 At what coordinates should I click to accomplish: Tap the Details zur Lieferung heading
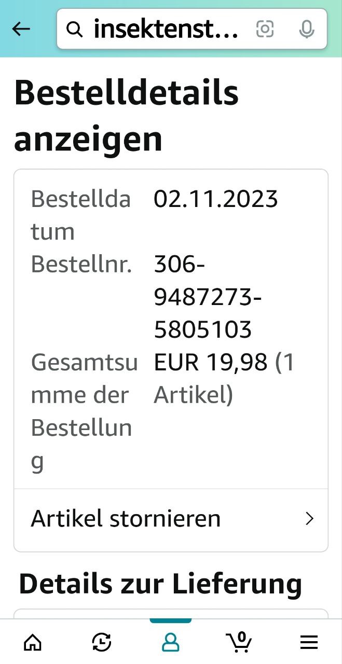[x=160, y=584]
